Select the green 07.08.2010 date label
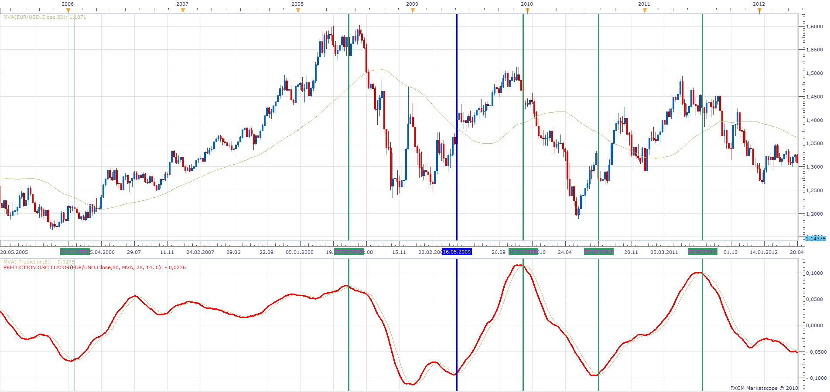 point(599,252)
